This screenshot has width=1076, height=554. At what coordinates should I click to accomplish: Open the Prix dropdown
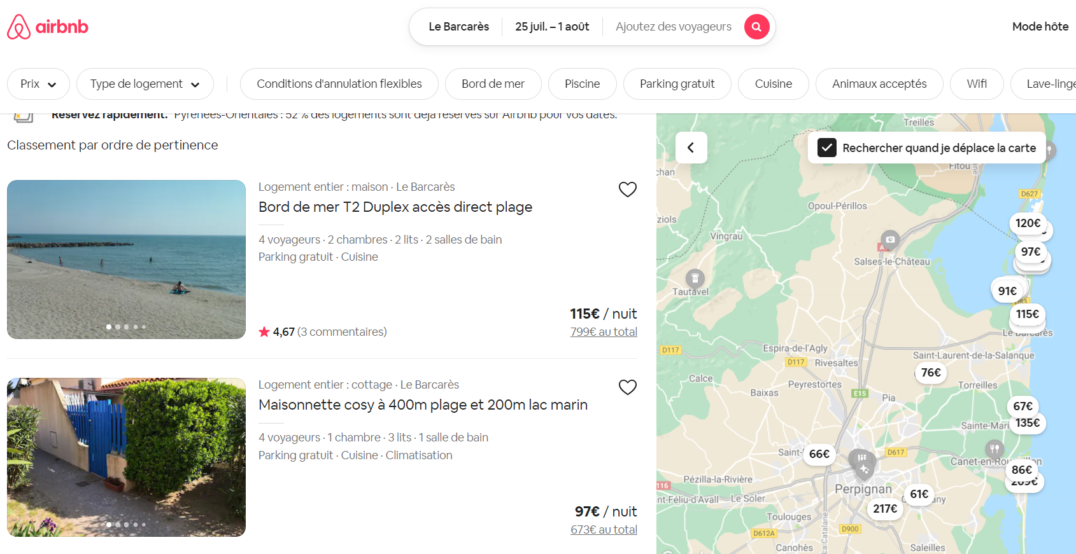(x=38, y=84)
